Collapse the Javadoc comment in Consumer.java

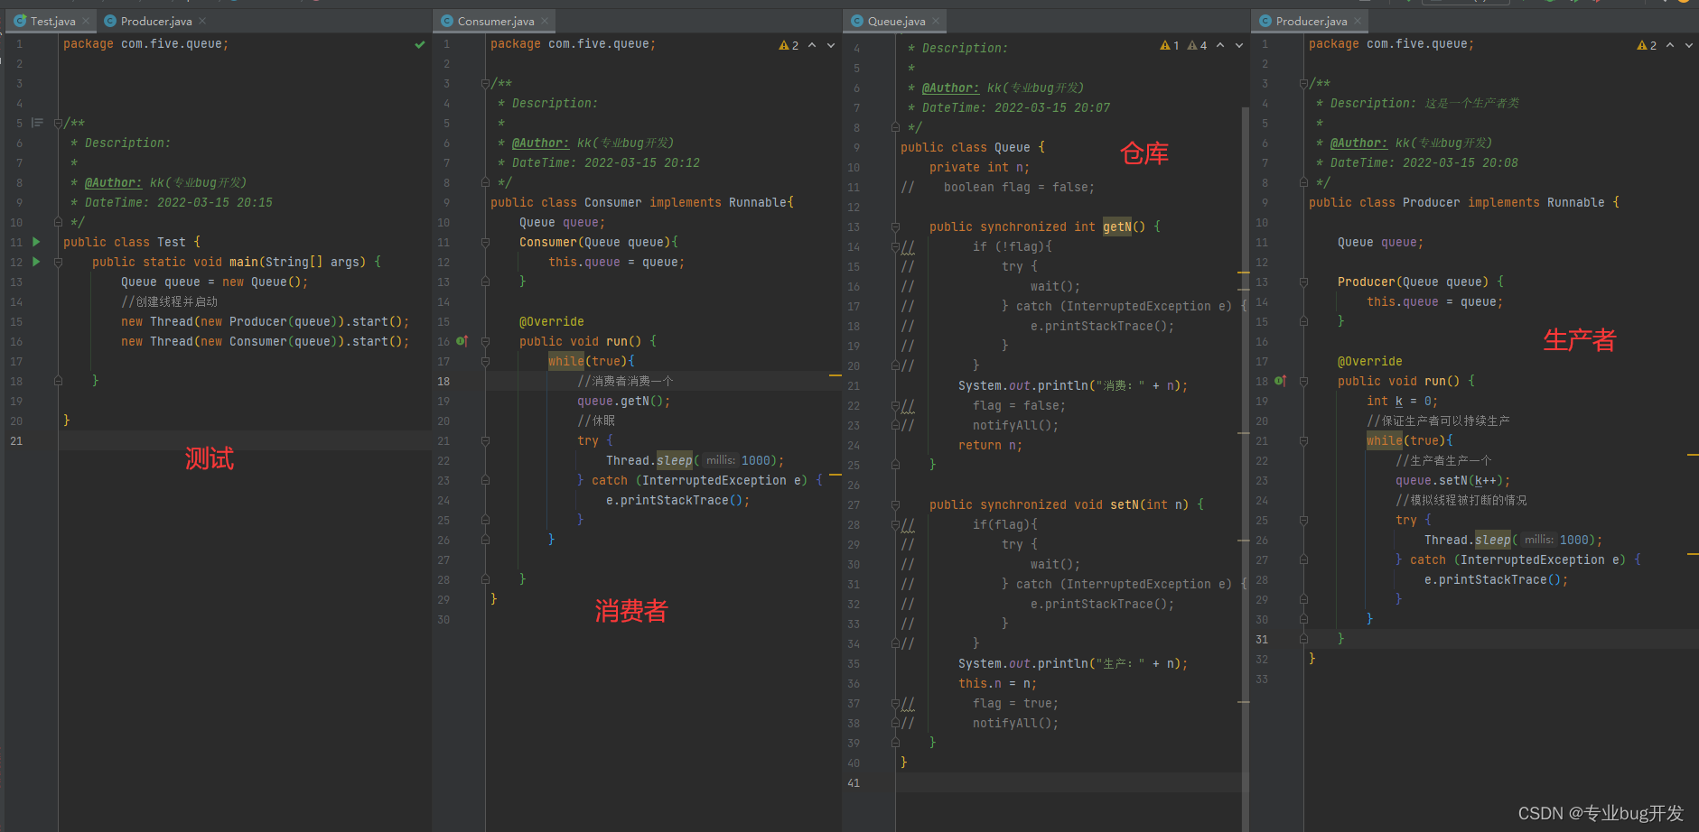pos(485,83)
